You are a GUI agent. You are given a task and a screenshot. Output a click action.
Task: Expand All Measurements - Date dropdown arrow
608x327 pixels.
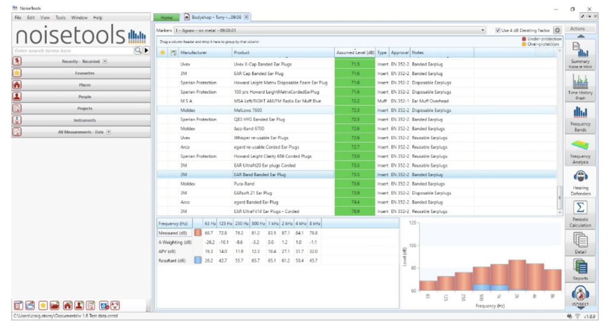(109, 132)
